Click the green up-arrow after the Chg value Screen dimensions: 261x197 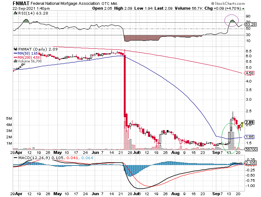tap(243, 9)
